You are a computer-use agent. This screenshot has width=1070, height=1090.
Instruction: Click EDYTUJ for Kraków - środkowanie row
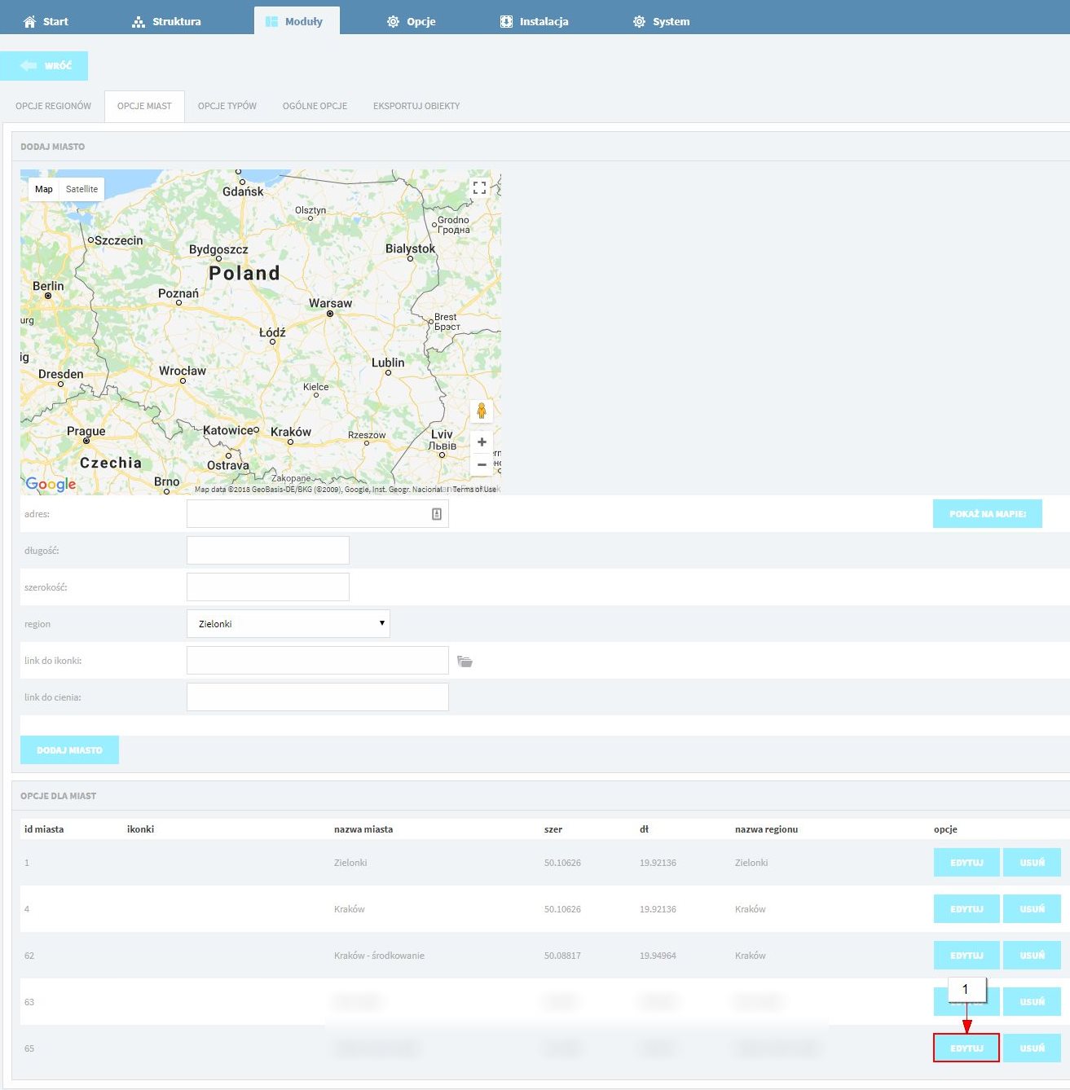click(967, 956)
